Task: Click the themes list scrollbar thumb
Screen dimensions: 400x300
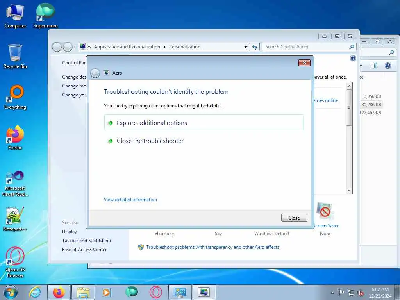Action: tap(349, 107)
